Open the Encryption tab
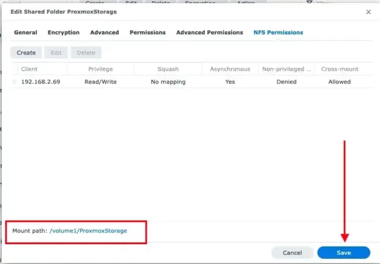This screenshot has width=380, height=264. 64,33
